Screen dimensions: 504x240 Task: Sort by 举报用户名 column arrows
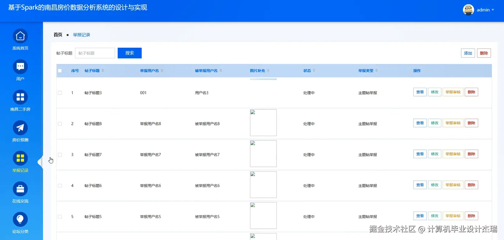click(162, 71)
